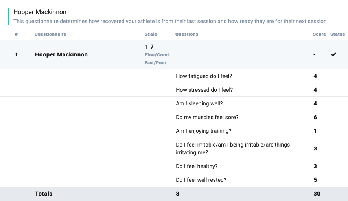Image resolution: width=348 pixels, height=201 pixels.
Task: Click the Questionnaire column header
Action: (50, 34)
